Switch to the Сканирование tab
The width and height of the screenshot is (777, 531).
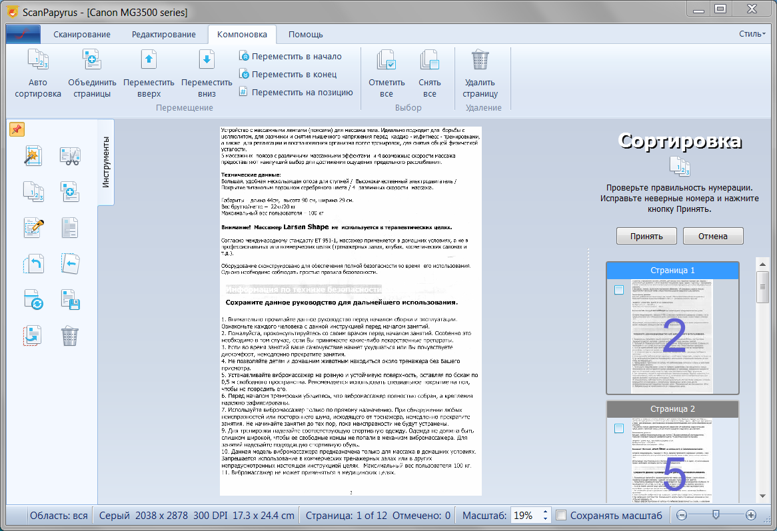82,35
